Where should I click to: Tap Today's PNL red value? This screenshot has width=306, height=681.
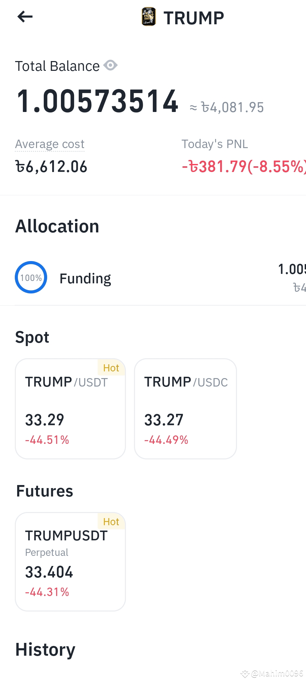click(244, 167)
